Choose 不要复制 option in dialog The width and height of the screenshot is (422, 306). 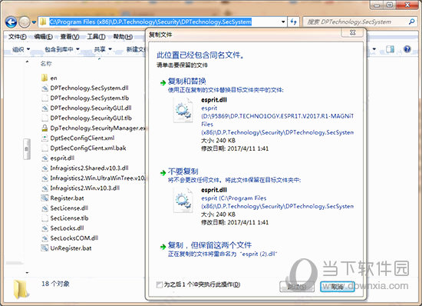(x=183, y=171)
